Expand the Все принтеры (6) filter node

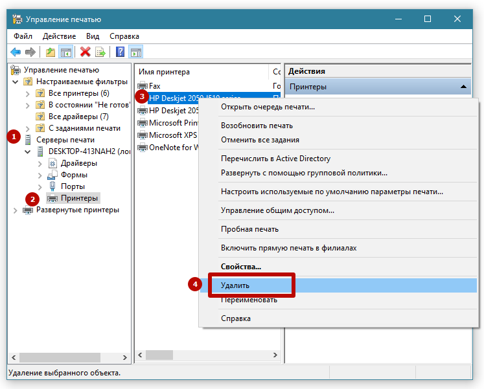coord(27,93)
